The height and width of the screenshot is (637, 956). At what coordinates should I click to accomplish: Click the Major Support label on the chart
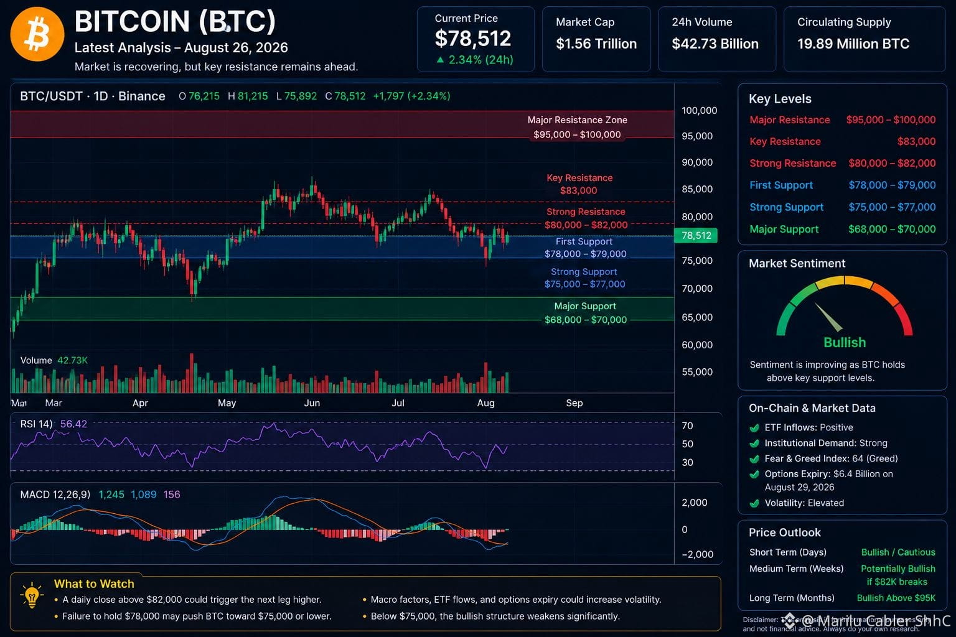[585, 306]
